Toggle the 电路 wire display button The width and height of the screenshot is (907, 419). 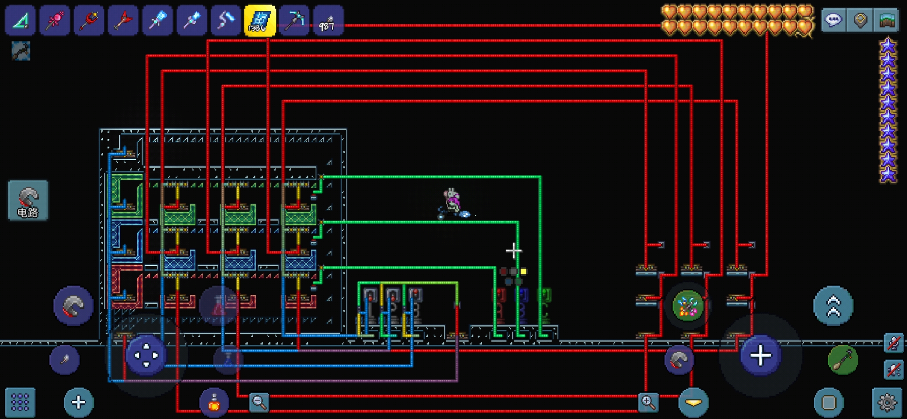28,200
